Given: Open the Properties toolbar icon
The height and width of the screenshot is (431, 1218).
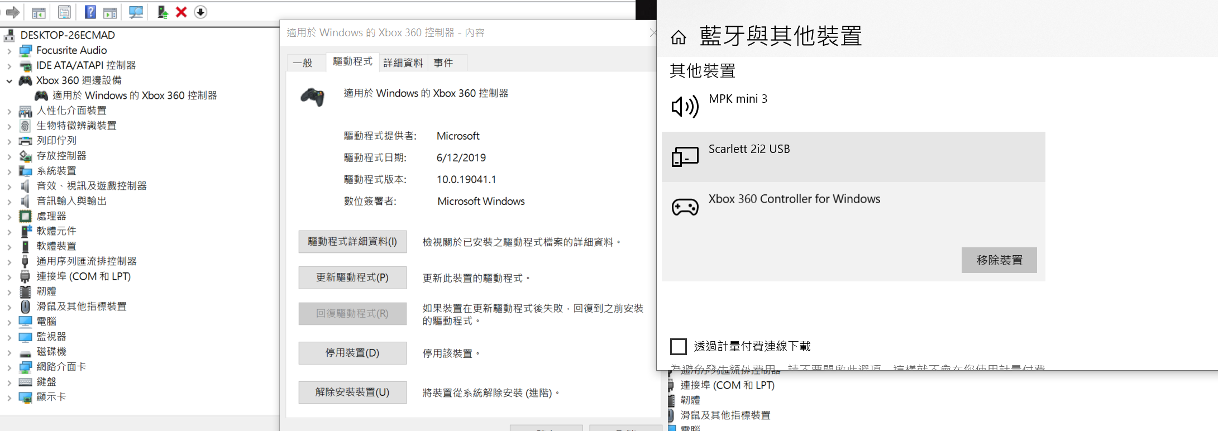Looking at the screenshot, I should 64,12.
